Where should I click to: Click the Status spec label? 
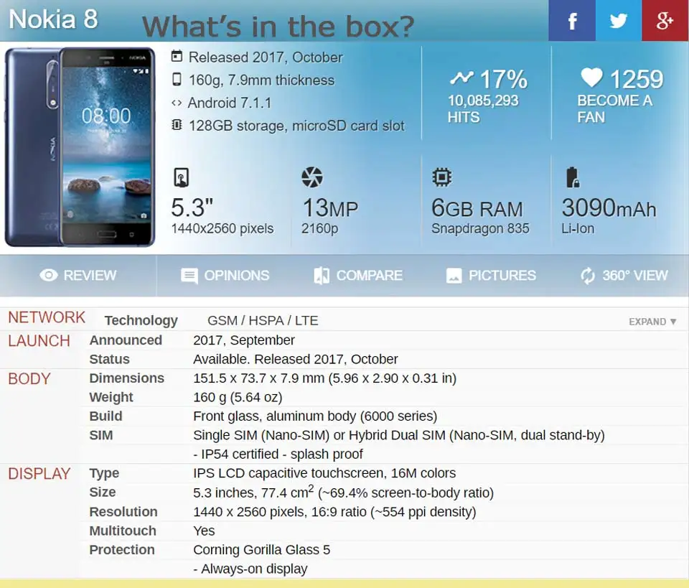click(x=109, y=359)
